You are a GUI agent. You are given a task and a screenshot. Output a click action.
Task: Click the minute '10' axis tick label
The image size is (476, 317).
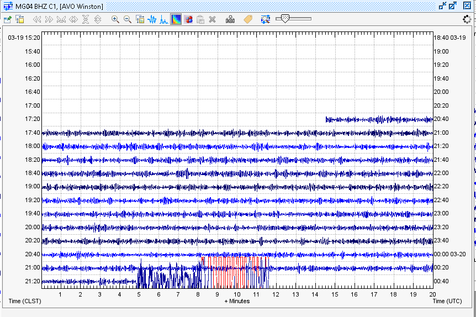click(x=237, y=294)
